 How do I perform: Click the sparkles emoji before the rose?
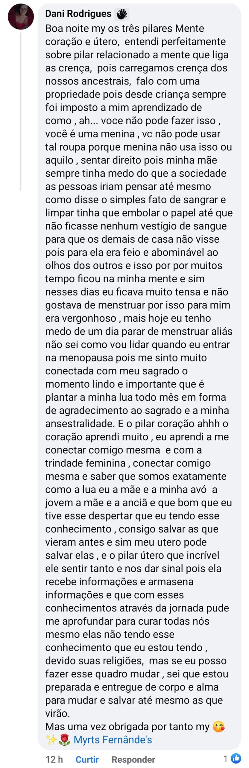pyautogui.click(x=51, y=740)
